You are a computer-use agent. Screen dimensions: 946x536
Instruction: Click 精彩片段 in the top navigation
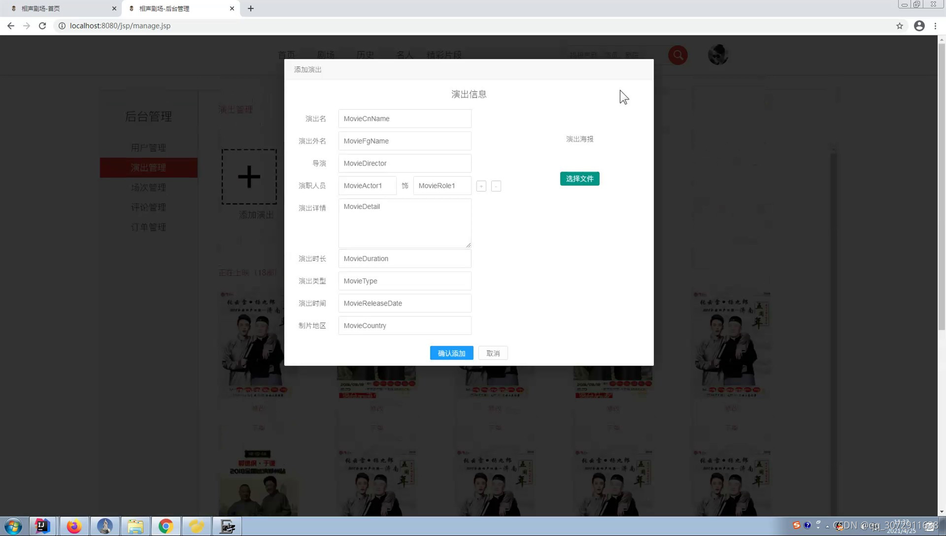444,55
